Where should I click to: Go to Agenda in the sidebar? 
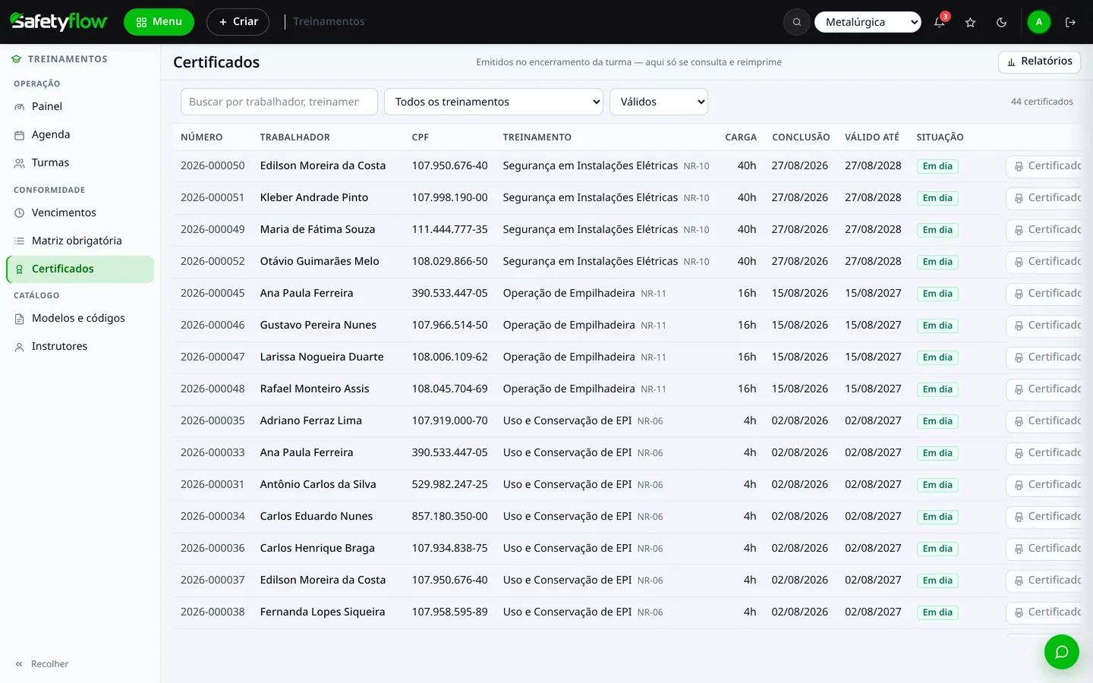pyautogui.click(x=80, y=134)
